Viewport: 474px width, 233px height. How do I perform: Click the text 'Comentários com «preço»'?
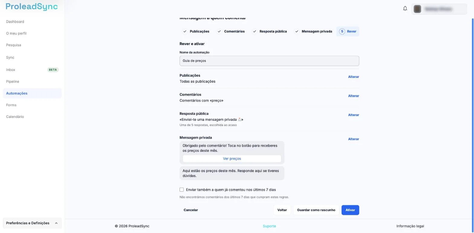tap(201, 101)
